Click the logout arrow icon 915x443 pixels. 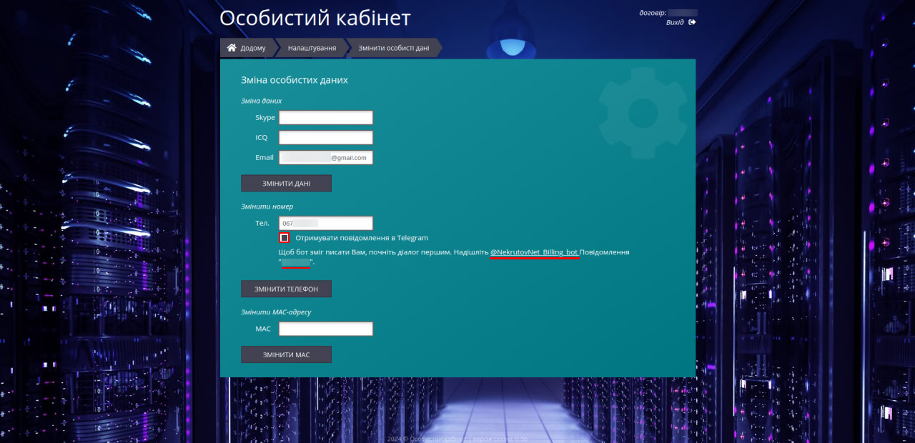(692, 22)
